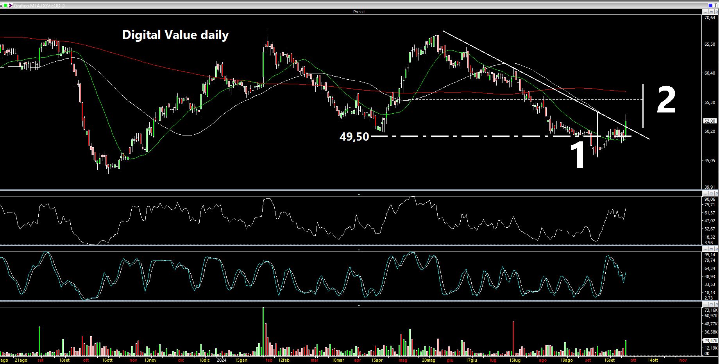This screenshot has height=364, width=719.
Task: Click the 45,05 price axis label
Action: coord(710,160)
